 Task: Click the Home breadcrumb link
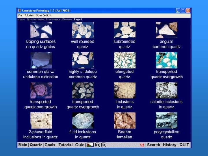tap(21, 19)
